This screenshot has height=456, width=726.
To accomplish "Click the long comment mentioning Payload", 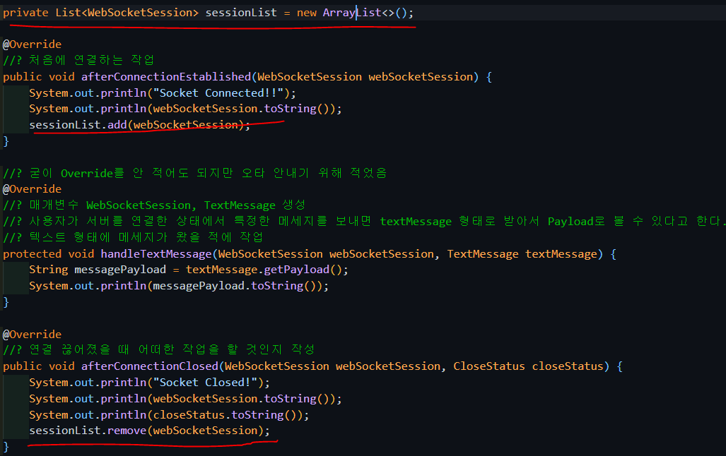I will [364, 221].
